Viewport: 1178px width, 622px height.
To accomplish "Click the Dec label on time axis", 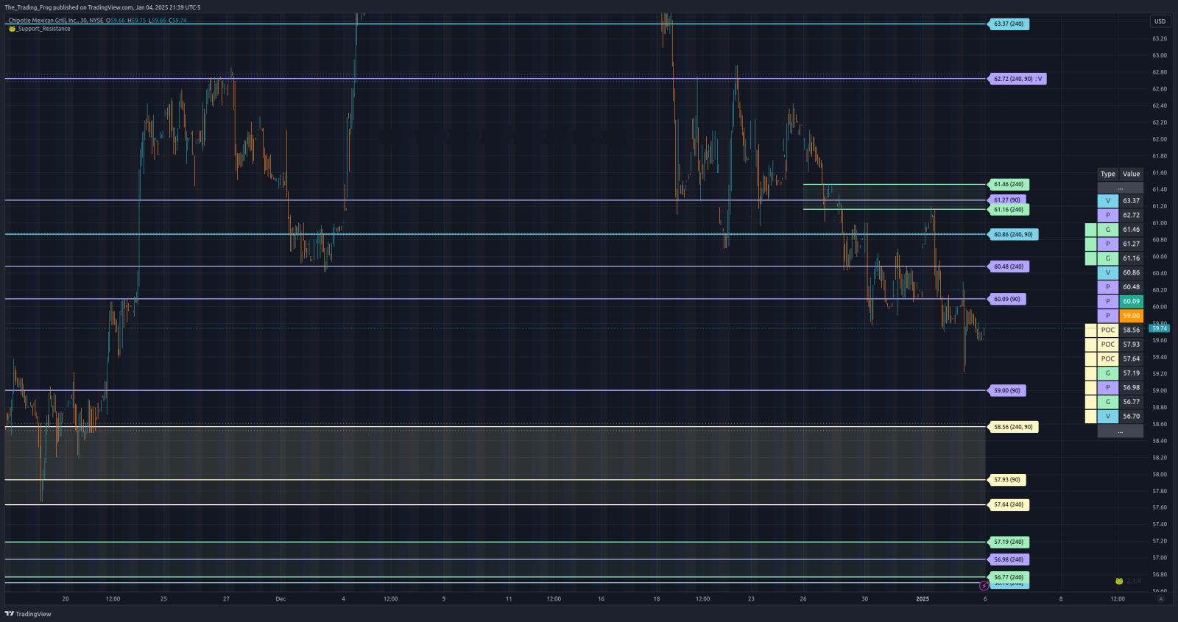I will tap(281, 599).
